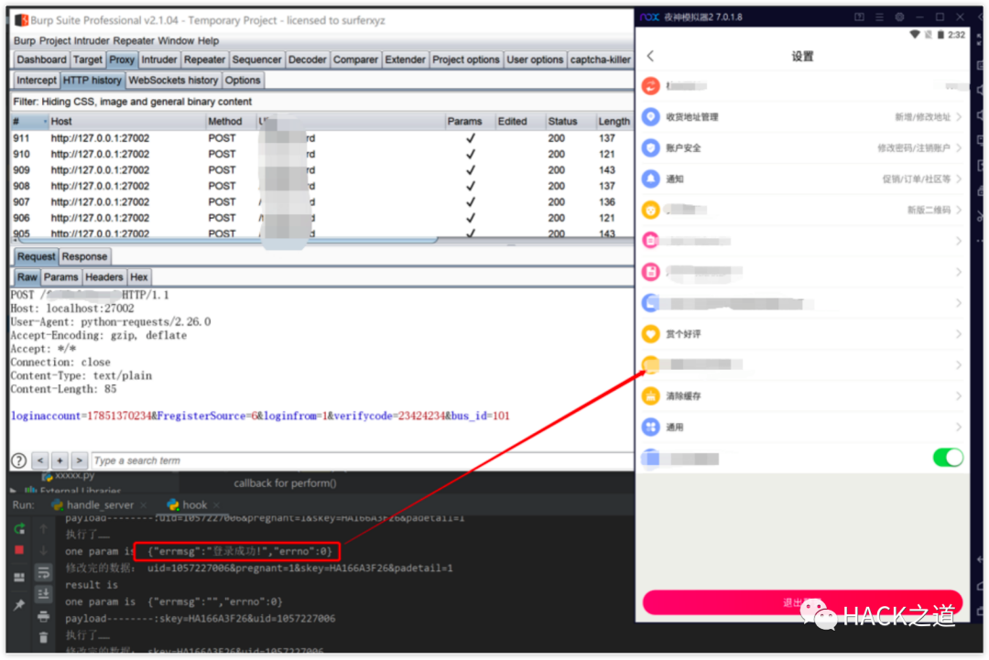The width and height of the screenshot is (989, 660).
Task: Expand 通知 row chevron
Action: pyautogui.click(x=959, y=179)
